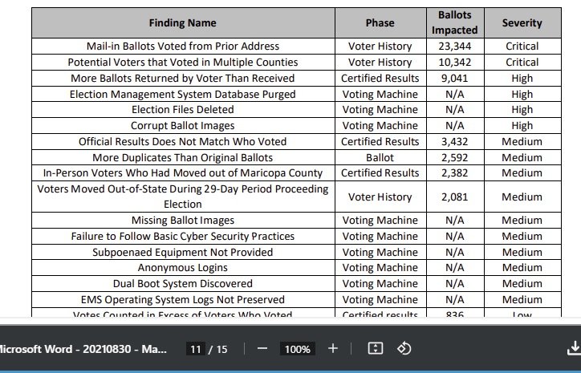Select the Corrupt Ballot Images finding
The image size is (581, 373).
pos(183,126)
